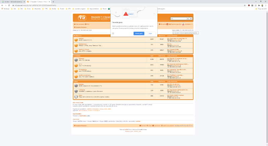
Task: Open the 'Splošno' forum under Splošno o T-2
Action: [x=81, y=38]
